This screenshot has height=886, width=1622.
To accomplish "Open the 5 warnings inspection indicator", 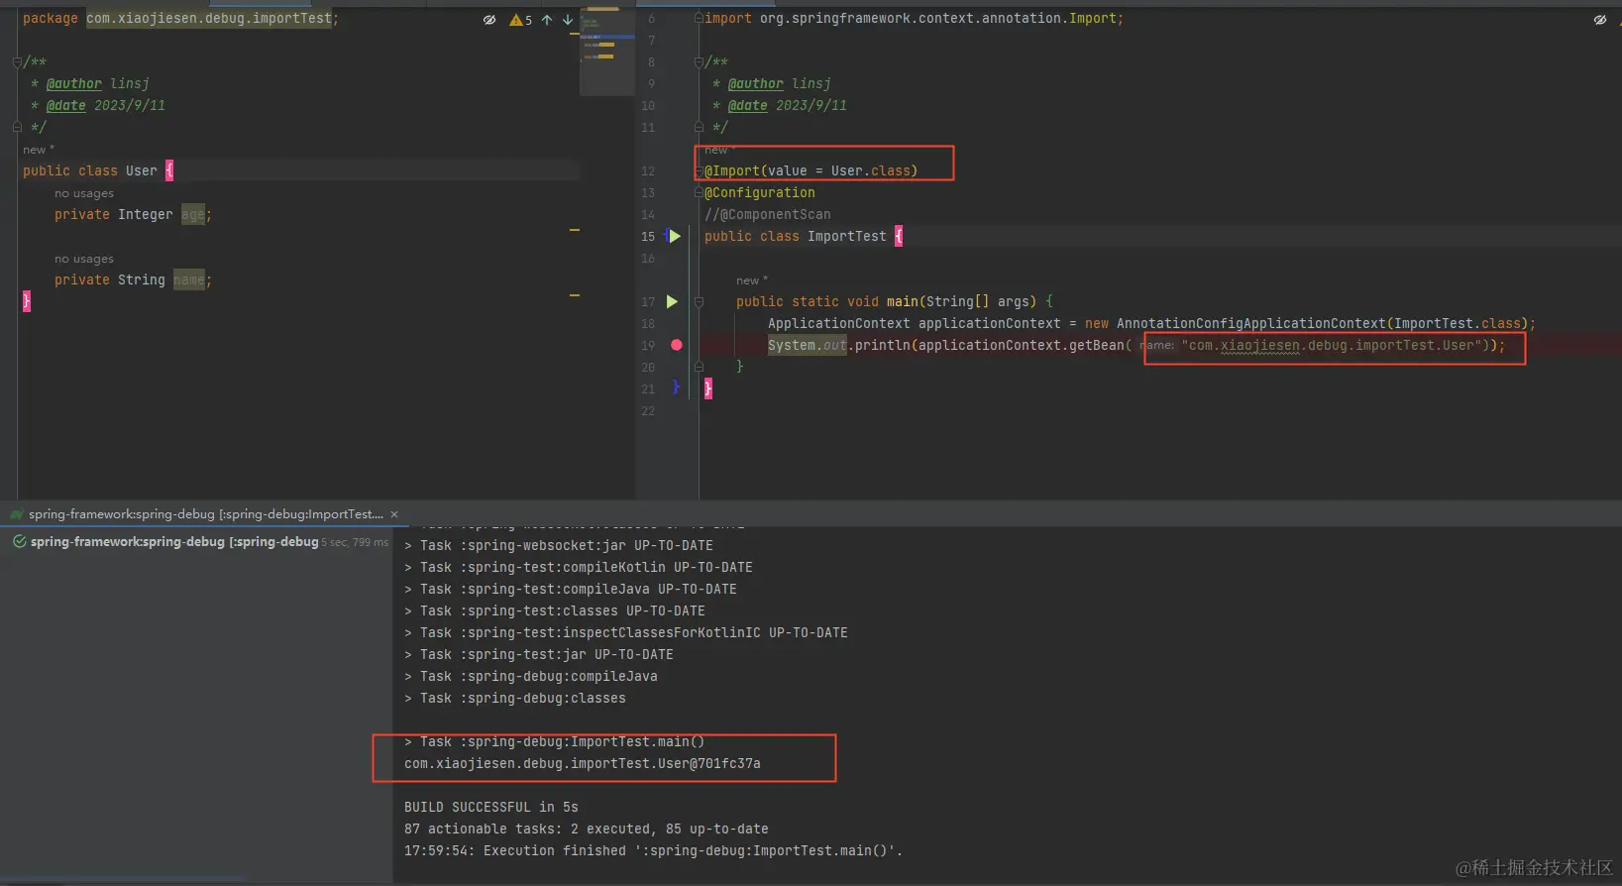I will point(521,20).
